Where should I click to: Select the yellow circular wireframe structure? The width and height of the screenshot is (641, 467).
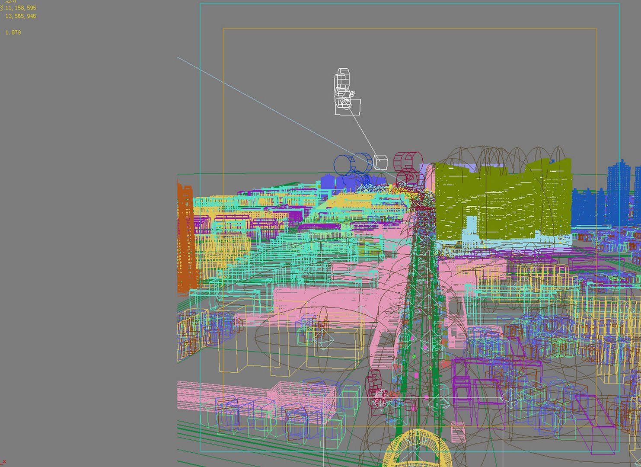417,448
